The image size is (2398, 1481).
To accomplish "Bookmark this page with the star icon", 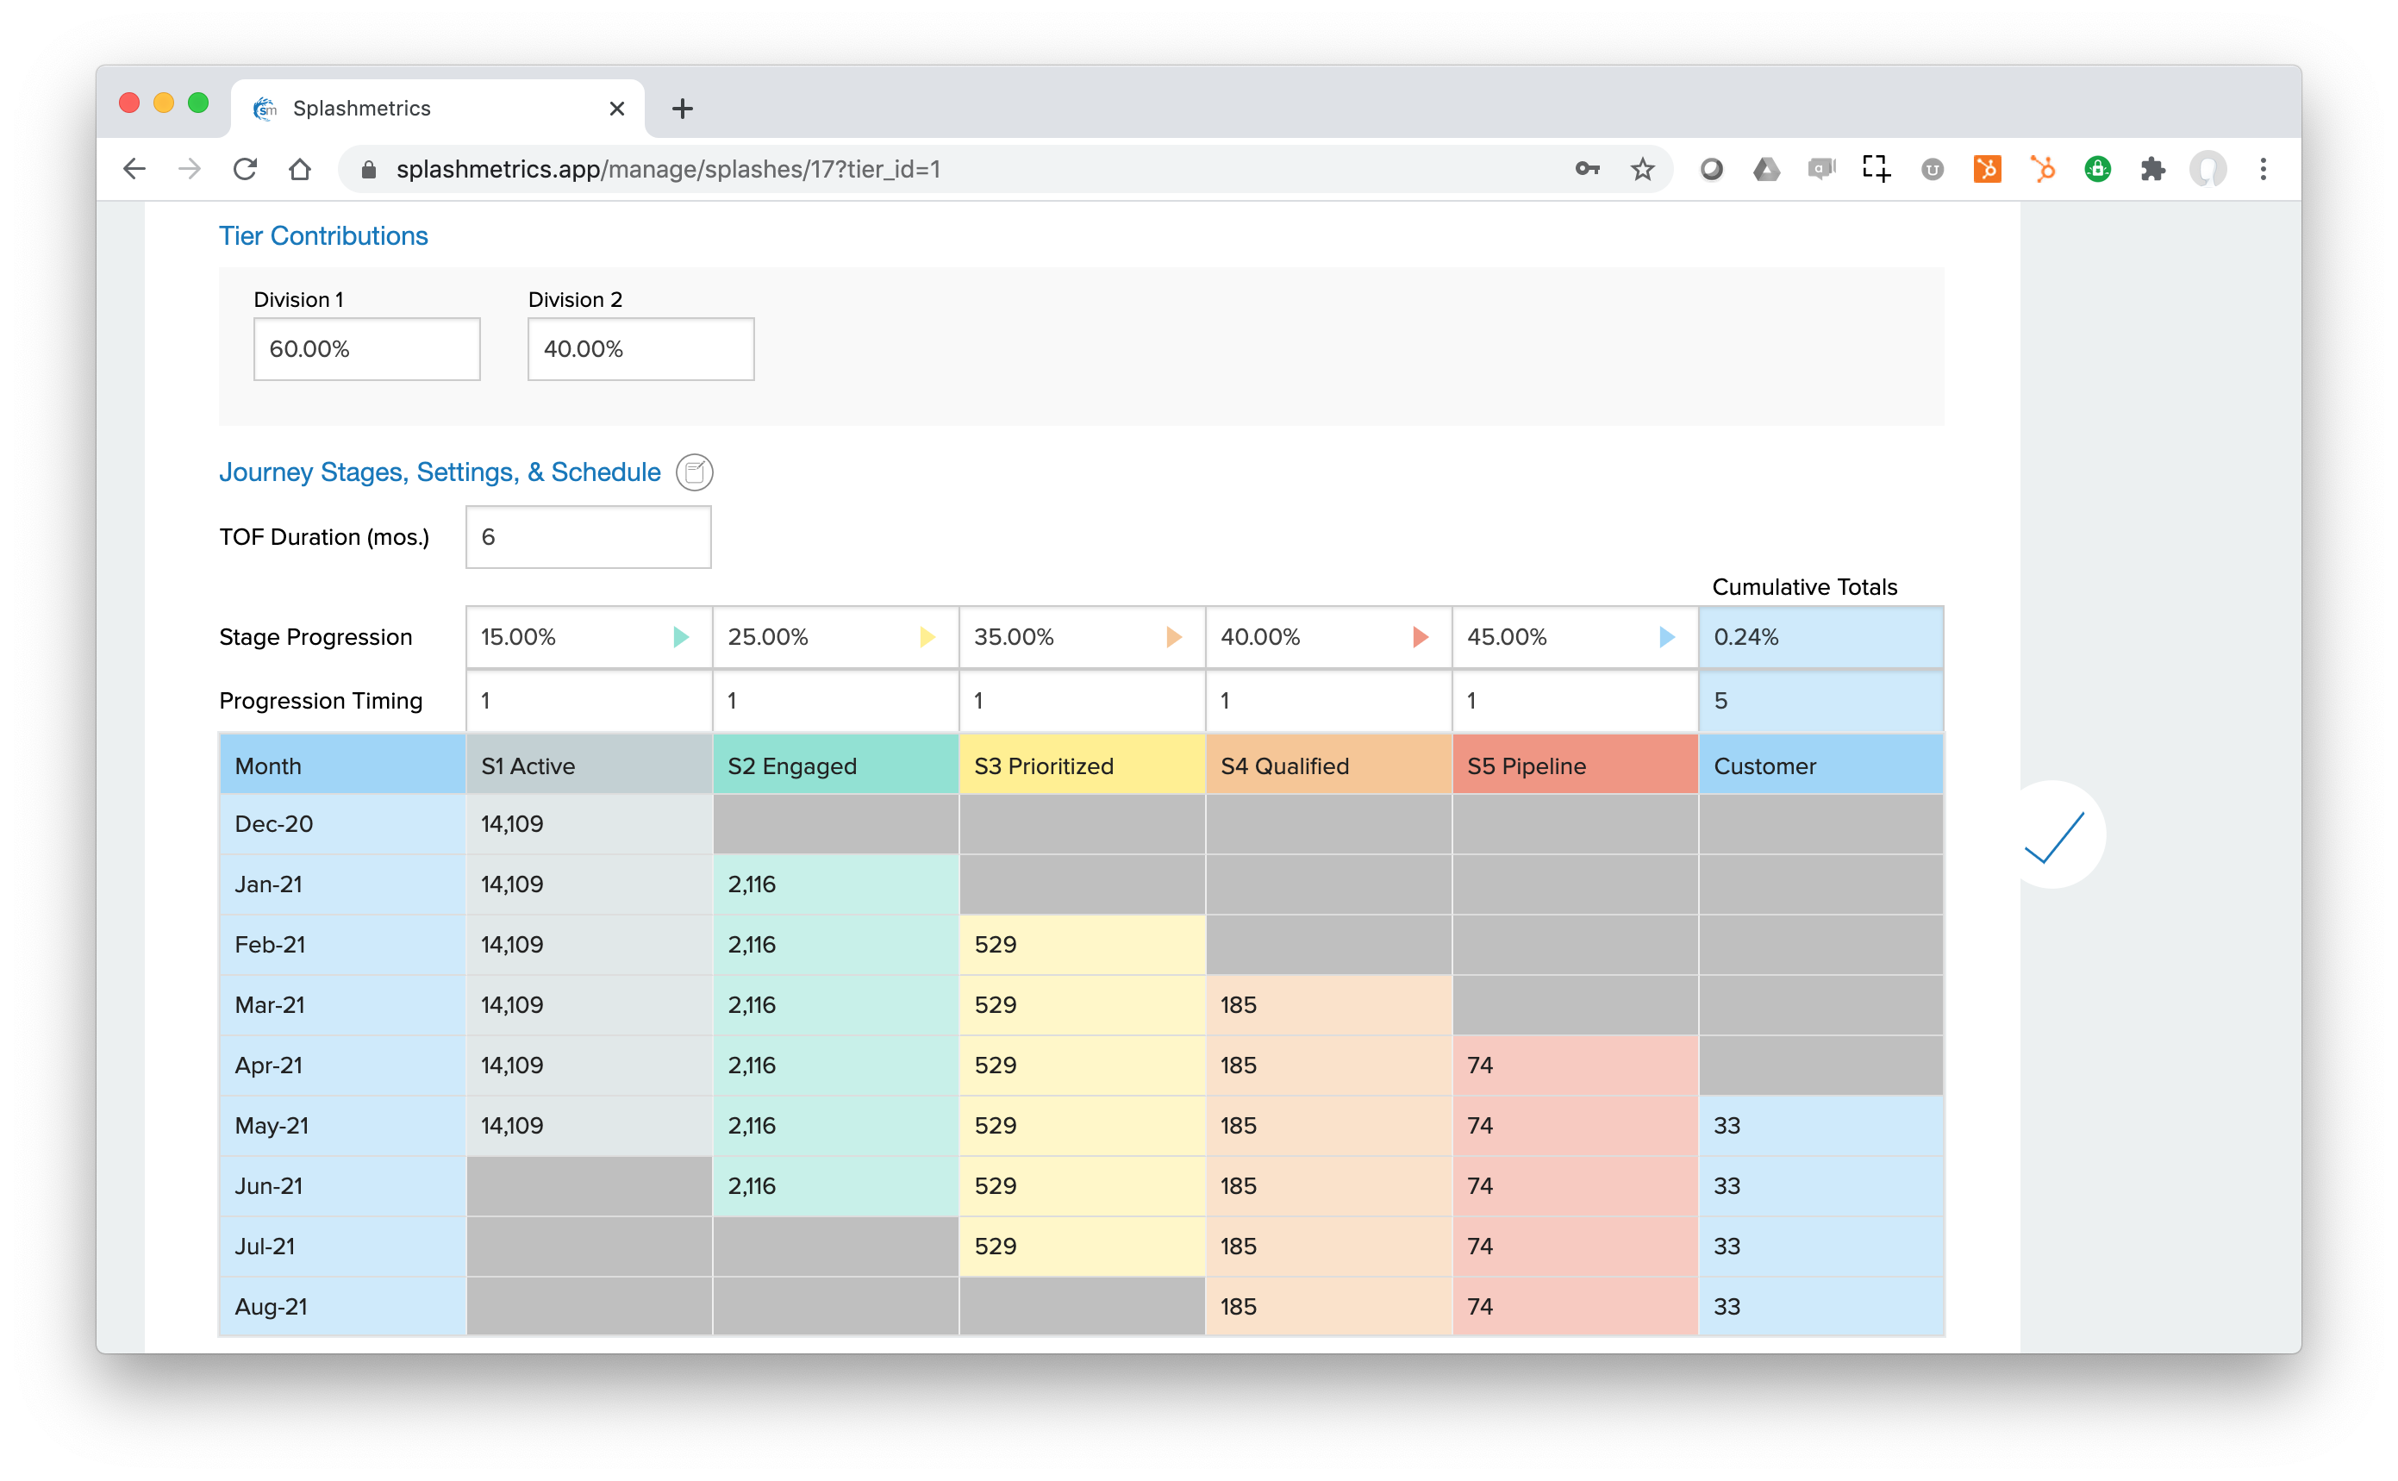I will click(1642, 170).
